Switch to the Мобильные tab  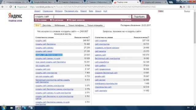[60, 25]
